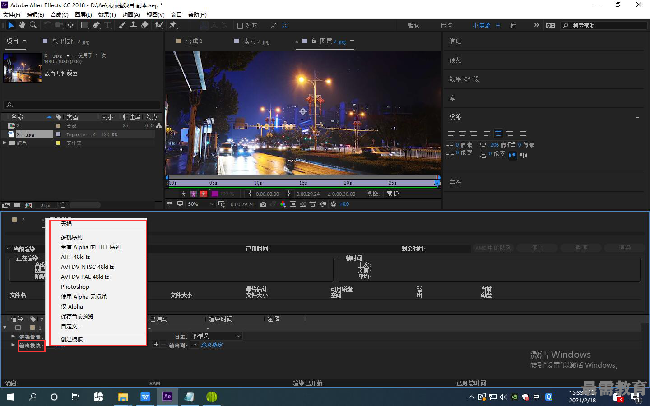Open the 输出到 dropdown arrow
650x406 pixels.
[195, 345]
